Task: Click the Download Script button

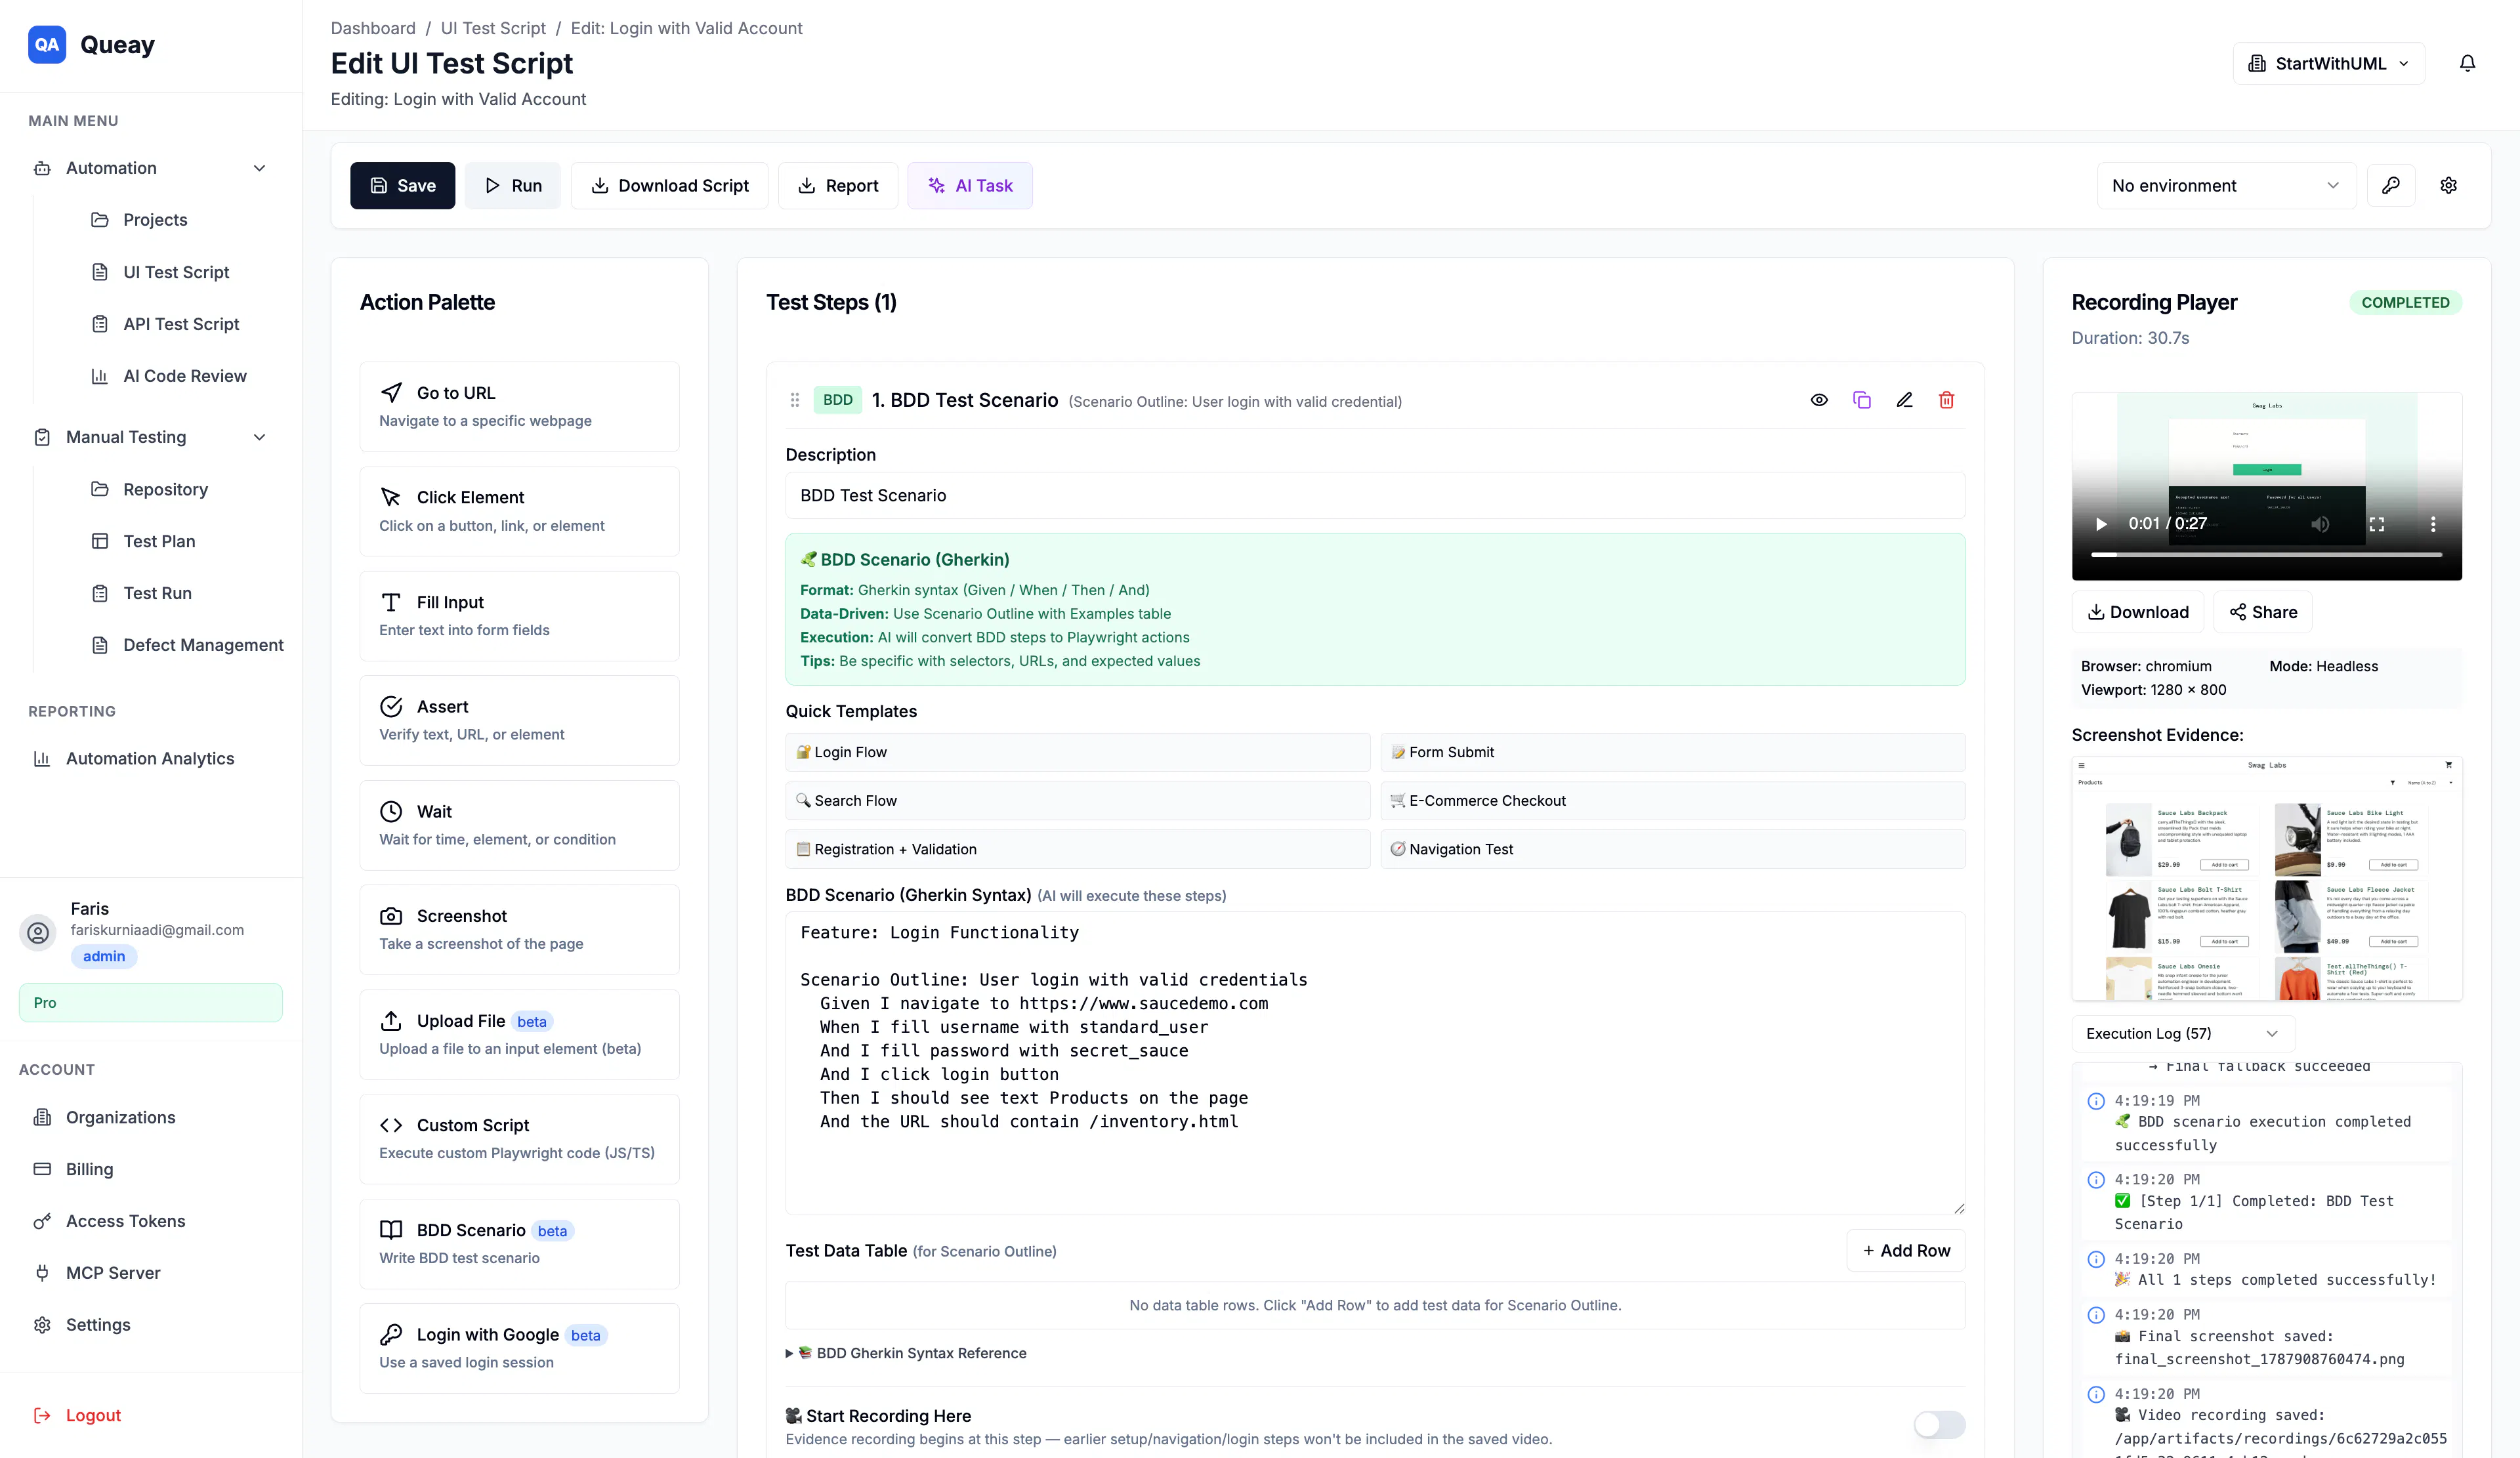Action: [669, 185]
